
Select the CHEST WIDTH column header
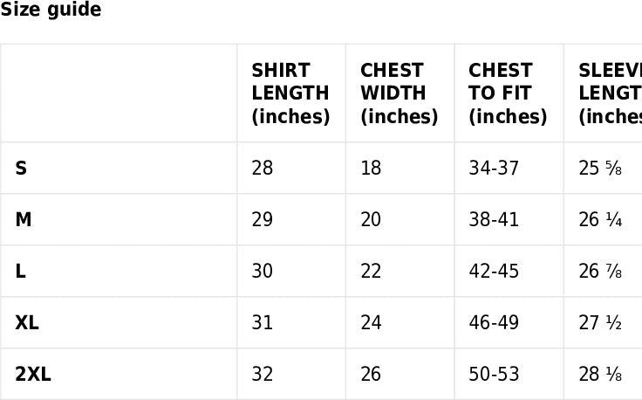coord(399,93)
